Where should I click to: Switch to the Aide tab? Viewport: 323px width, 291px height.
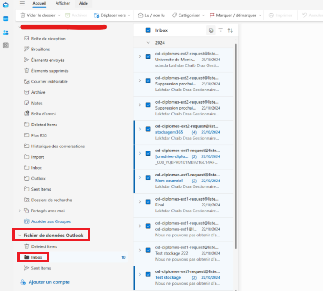pos(83,4)
